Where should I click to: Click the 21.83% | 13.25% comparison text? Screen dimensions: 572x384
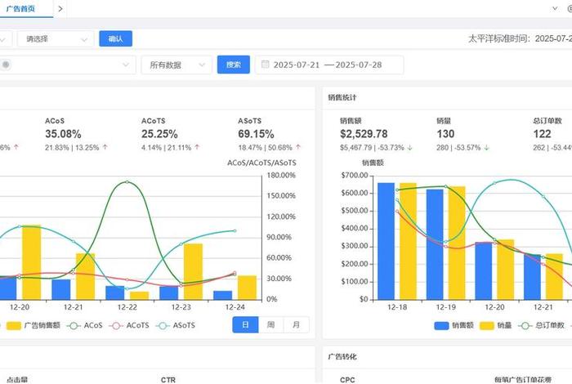[72, 147]
